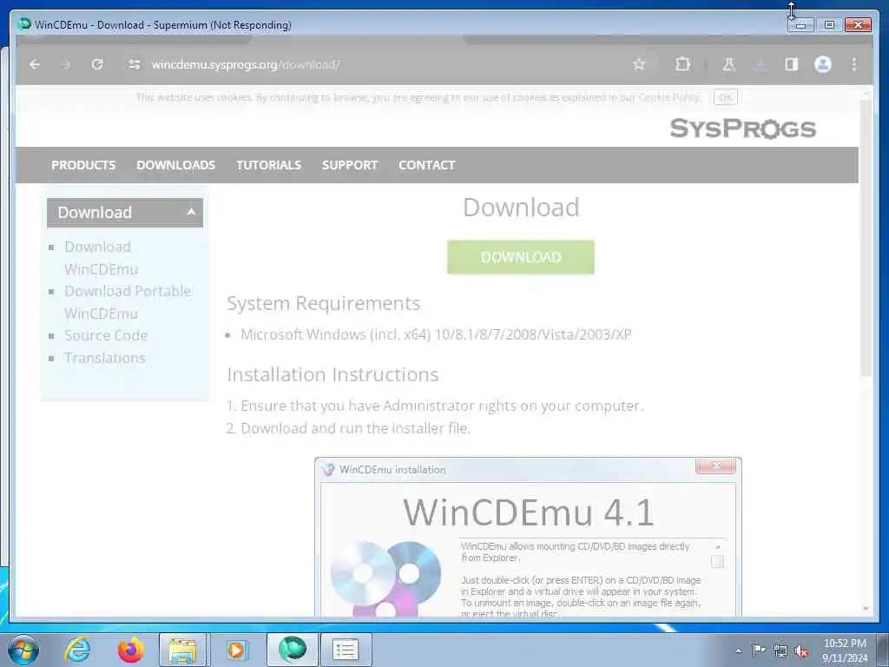Image resolution: width=889 pixels, height=667 pixels.
Task: Toggle the side panel icon
Action: [x=792, y=64]
